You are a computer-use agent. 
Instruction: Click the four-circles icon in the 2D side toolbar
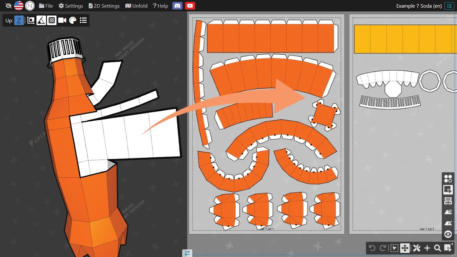tap(448, 178)
